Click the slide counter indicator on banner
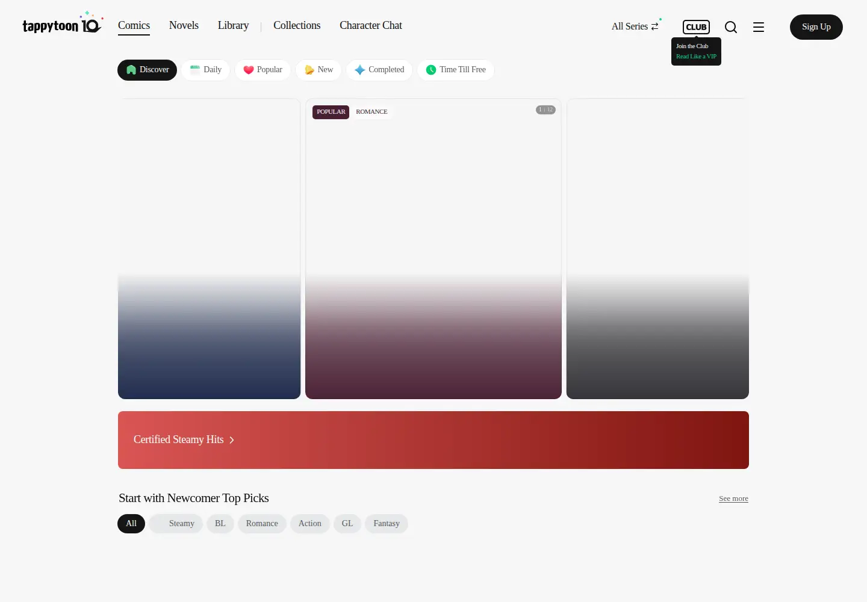This screenshot has width=867, height=602. (545, 110)
